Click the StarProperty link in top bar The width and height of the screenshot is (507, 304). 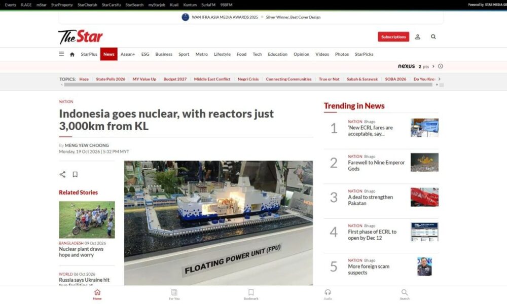(x=62, y=5)
